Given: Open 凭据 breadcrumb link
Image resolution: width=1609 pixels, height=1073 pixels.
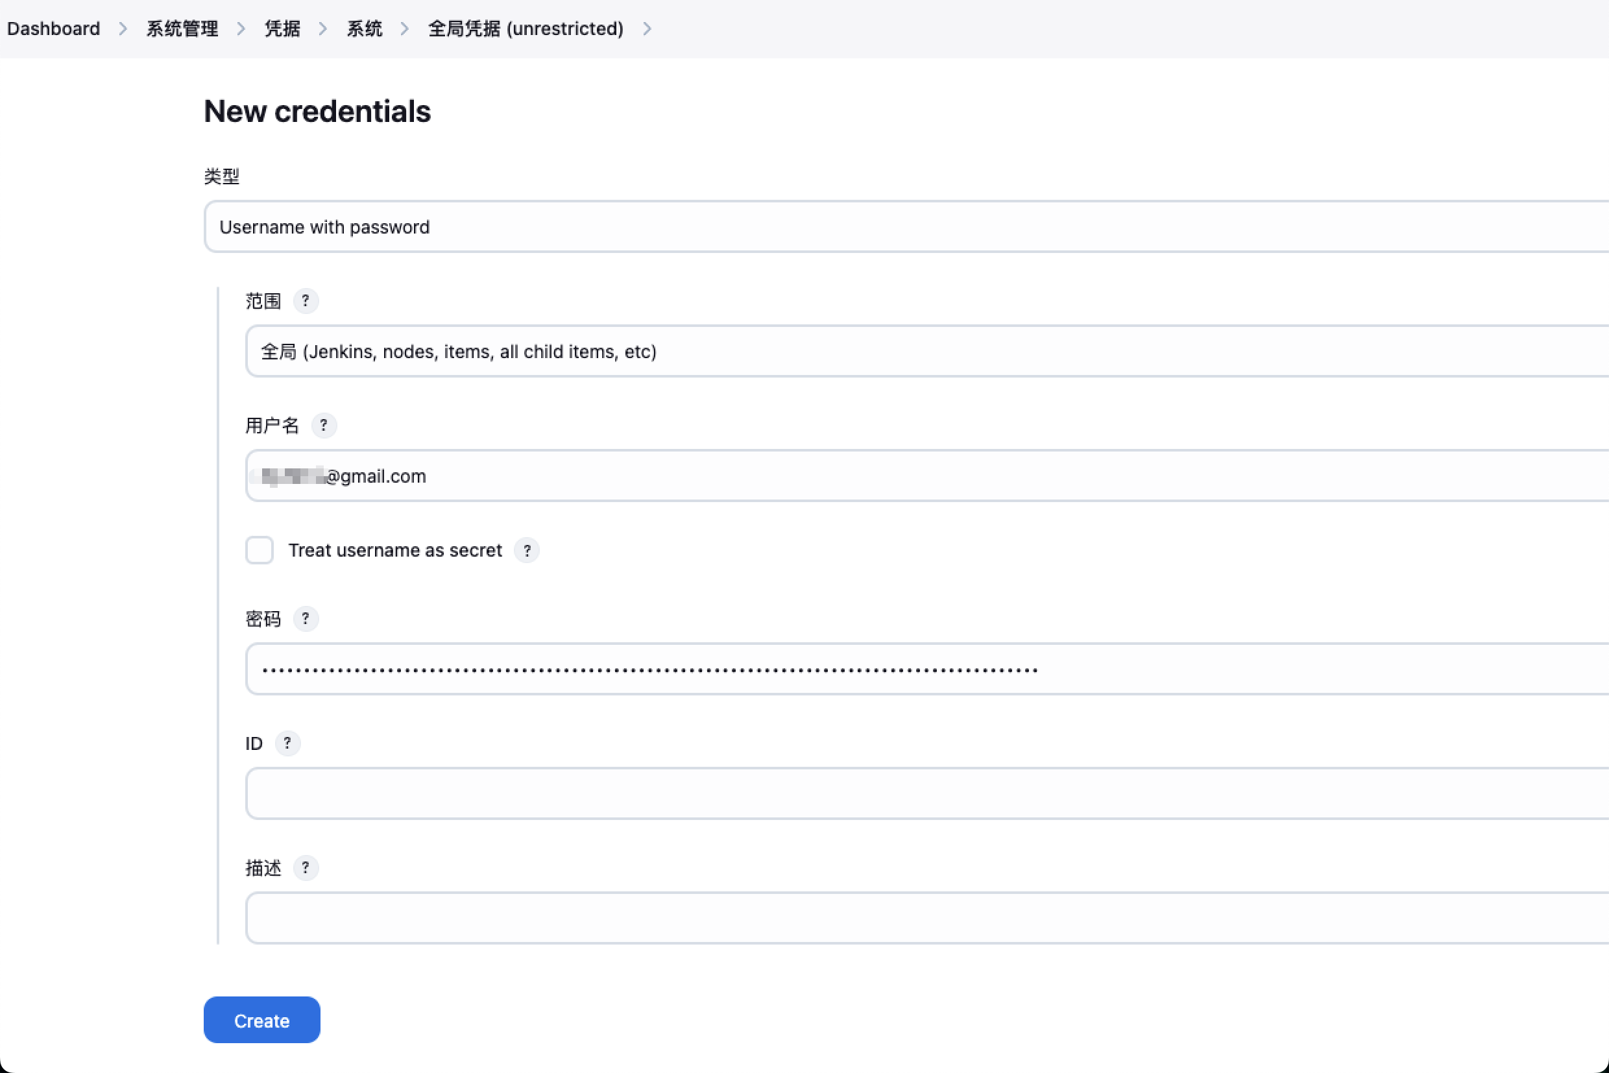Looking at the screenshot, I should tap(282, 29).
